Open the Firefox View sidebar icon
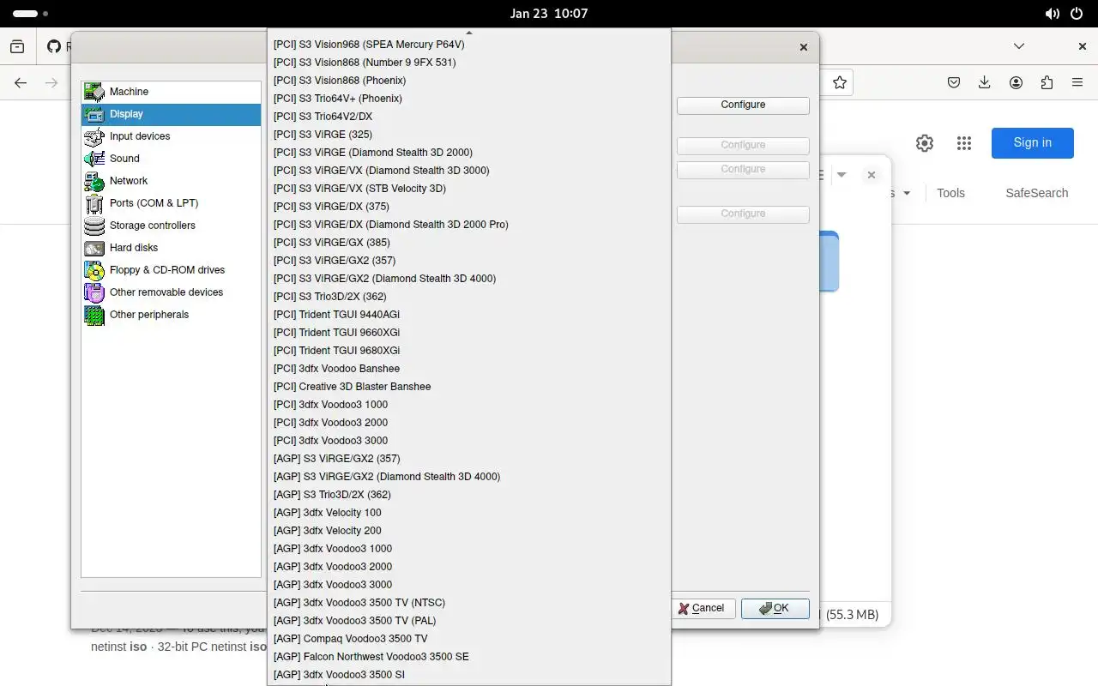Viewport: 1098px width, 686px height. point(17,46)
